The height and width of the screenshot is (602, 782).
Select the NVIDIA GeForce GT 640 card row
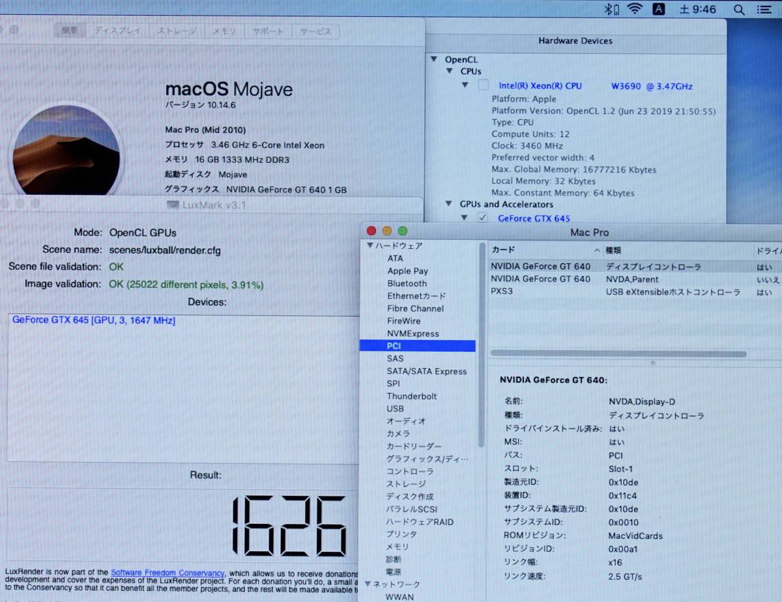(541, 266)
